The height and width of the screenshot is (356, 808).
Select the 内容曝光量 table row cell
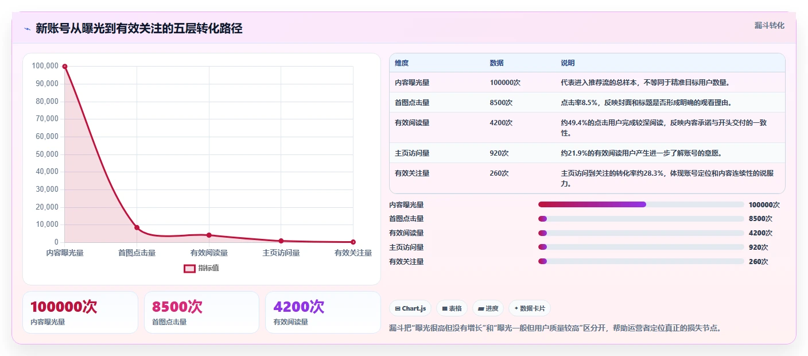tap(437, 83)
